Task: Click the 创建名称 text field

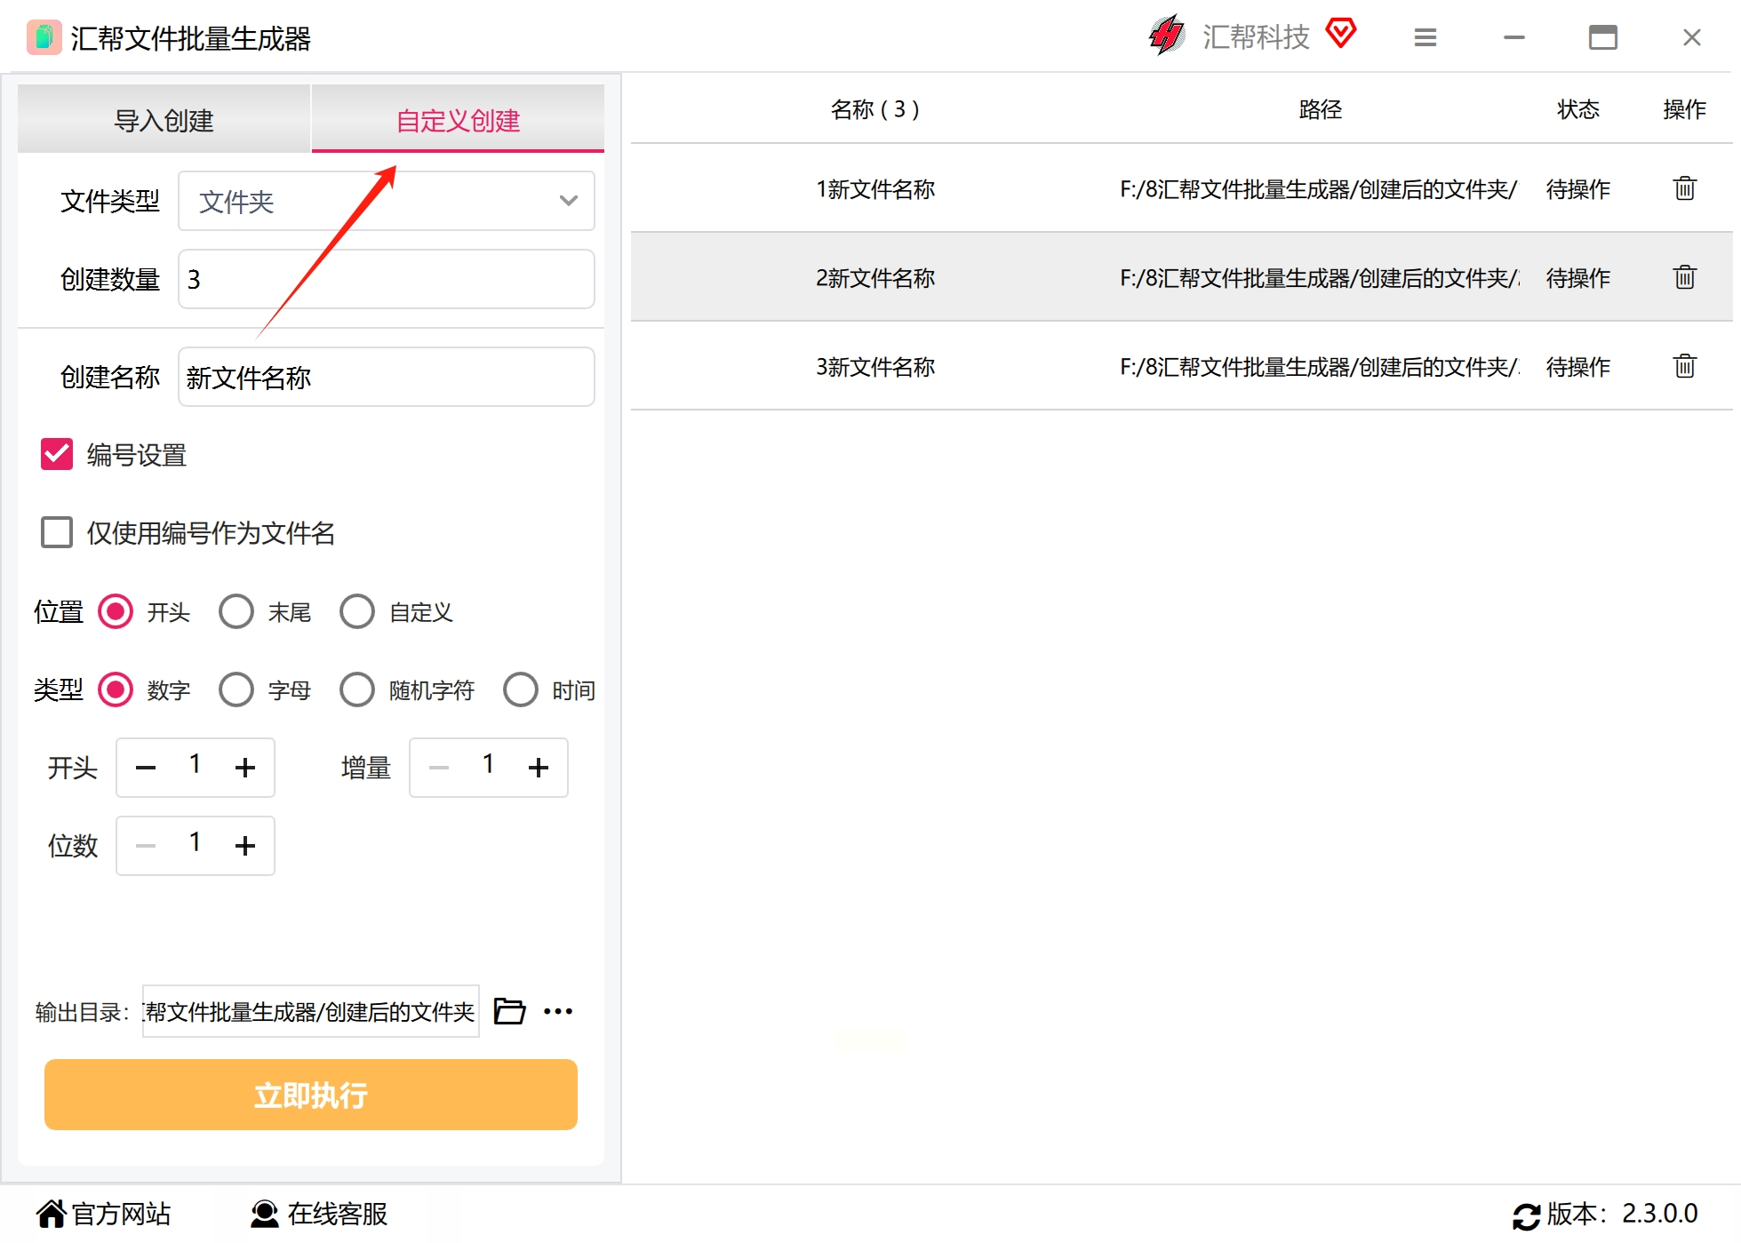Action: pos(386,377)
